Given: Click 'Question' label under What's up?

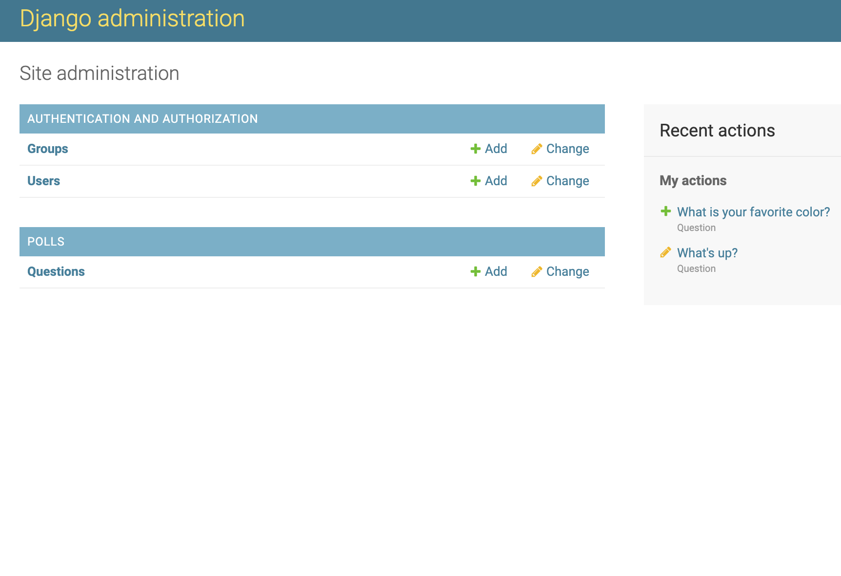Looking at the screenshot, I should [x=696, y=269].
